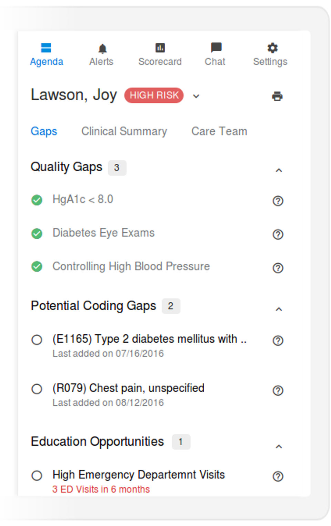Select the E1165 Type 2 diabetes radio
The image size is (331, 526).
(x=37, y=340)
